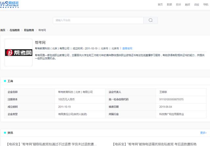210x146 pixels.
Task: Go to 投诉 in the top menu
Action: coord(178,5)
